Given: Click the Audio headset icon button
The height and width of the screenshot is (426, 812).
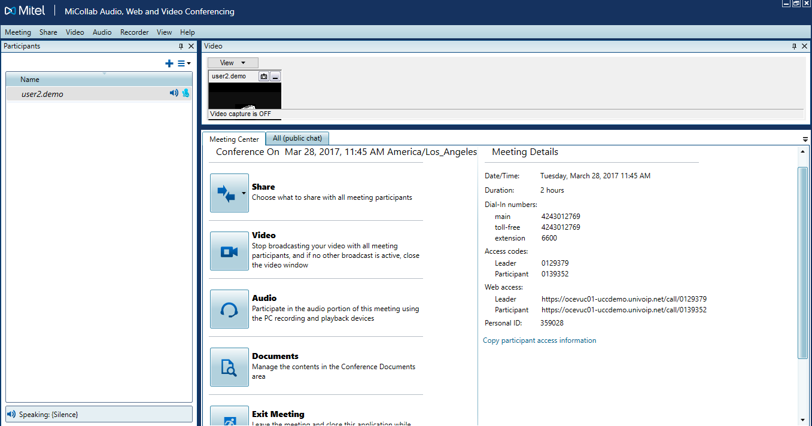Looking at the screenshot, I should pos(229,309).
